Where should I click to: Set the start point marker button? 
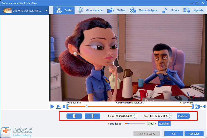click(x=74, y=116)
